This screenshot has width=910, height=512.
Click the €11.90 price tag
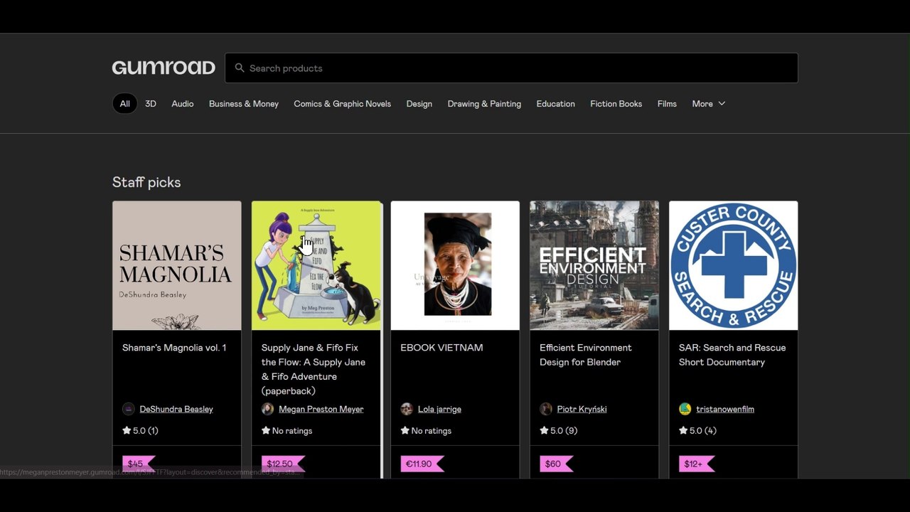coord(422,464)
